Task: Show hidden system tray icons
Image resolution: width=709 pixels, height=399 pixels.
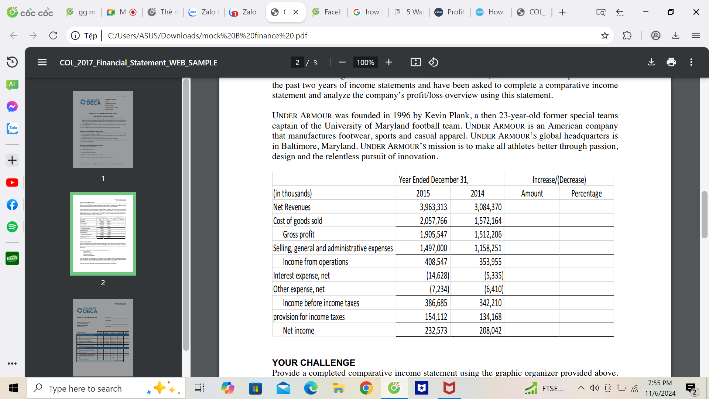Action: (581, 388)
